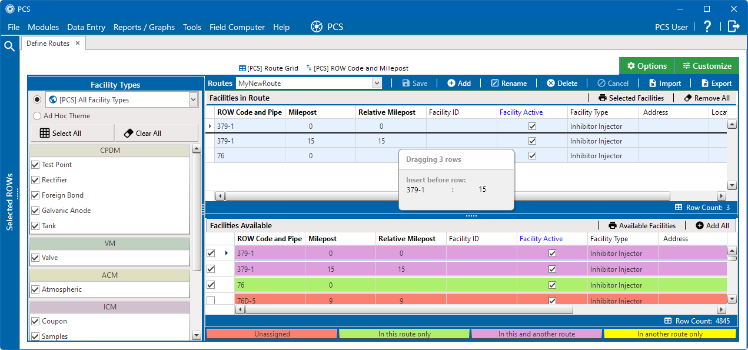
Task: Select the All Facility Types radio button
Action: tap(37, 99)
